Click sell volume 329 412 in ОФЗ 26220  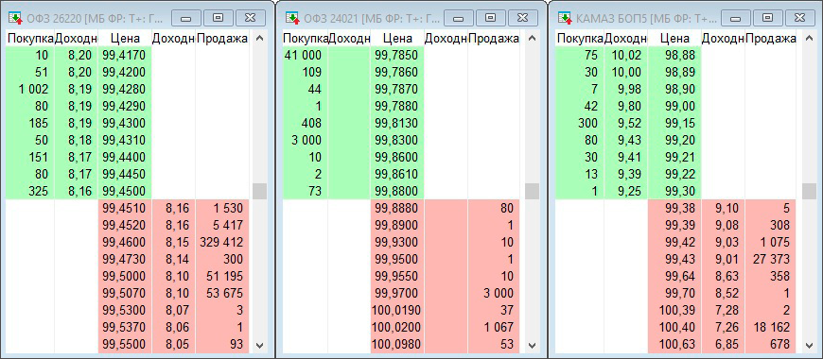click(222, 242)
